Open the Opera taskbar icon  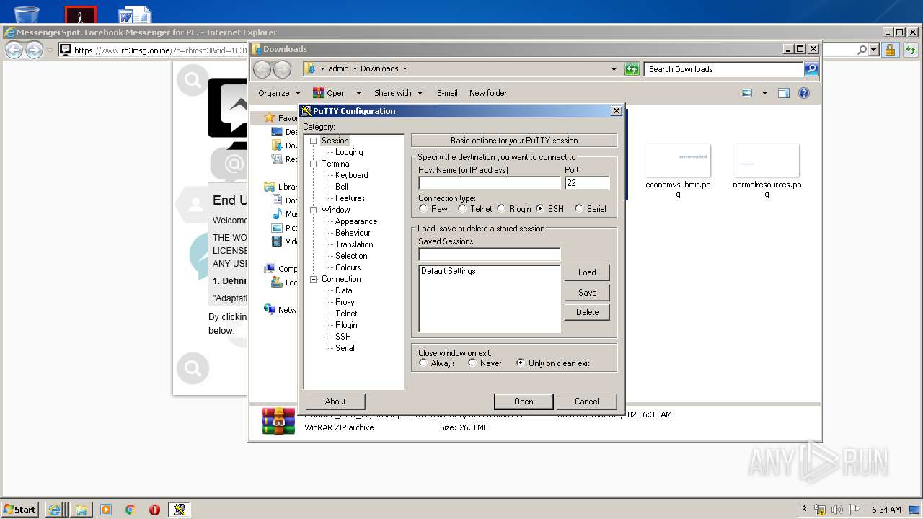click(154, 510)
